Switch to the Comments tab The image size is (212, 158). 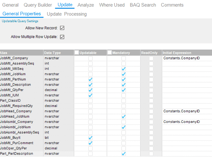click(172, 5)
